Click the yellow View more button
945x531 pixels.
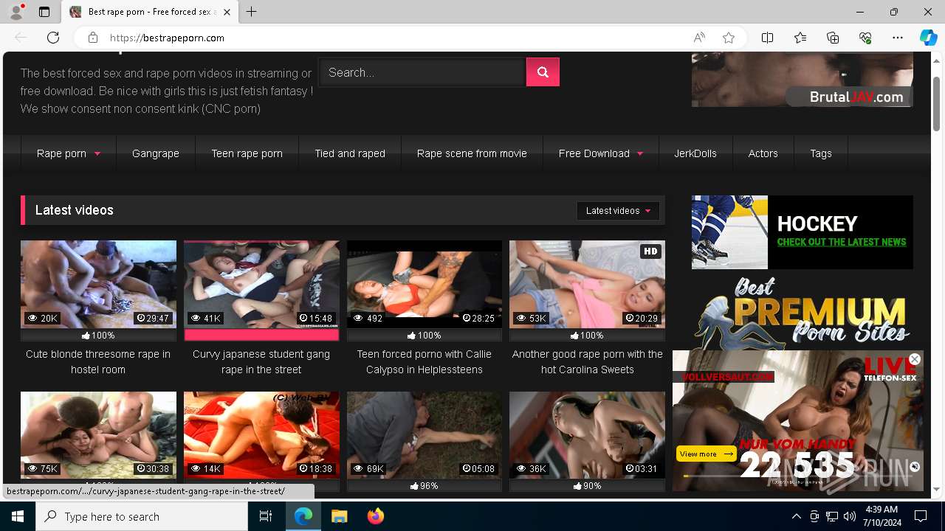(706, 454)
